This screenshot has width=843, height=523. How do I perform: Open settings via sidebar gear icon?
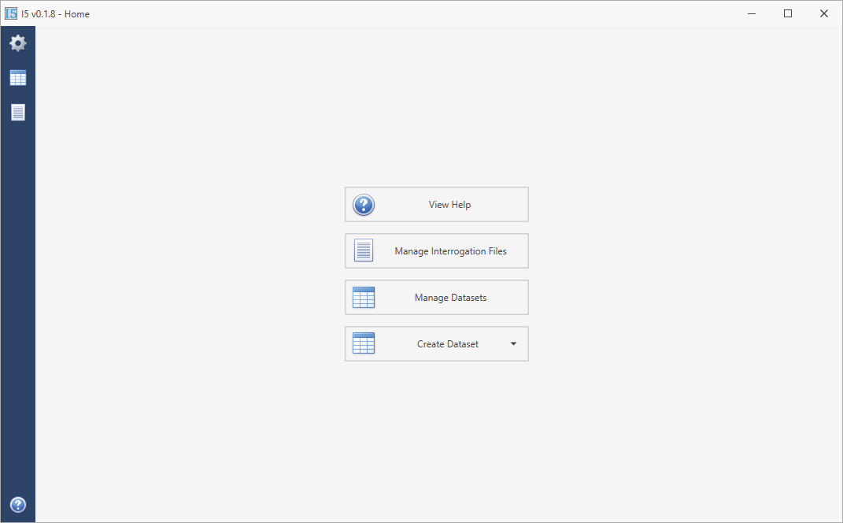[18, 43]
